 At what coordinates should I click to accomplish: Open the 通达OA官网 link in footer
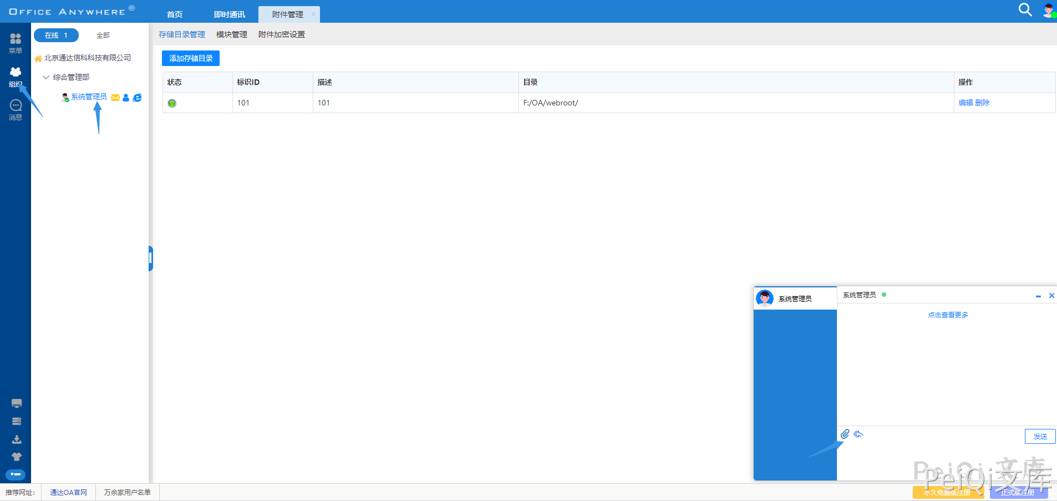click(x=69, y=492)
